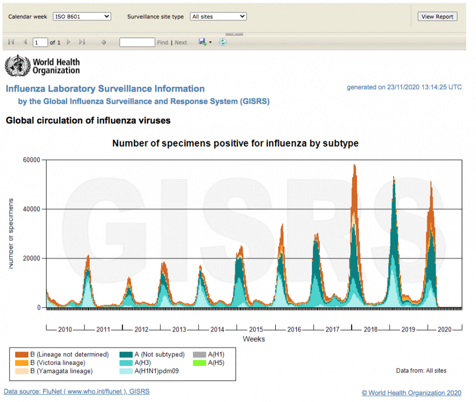476x402 pixels.
Task: Open World Health Organization 2020 copyright link
Action: [412, 393]
